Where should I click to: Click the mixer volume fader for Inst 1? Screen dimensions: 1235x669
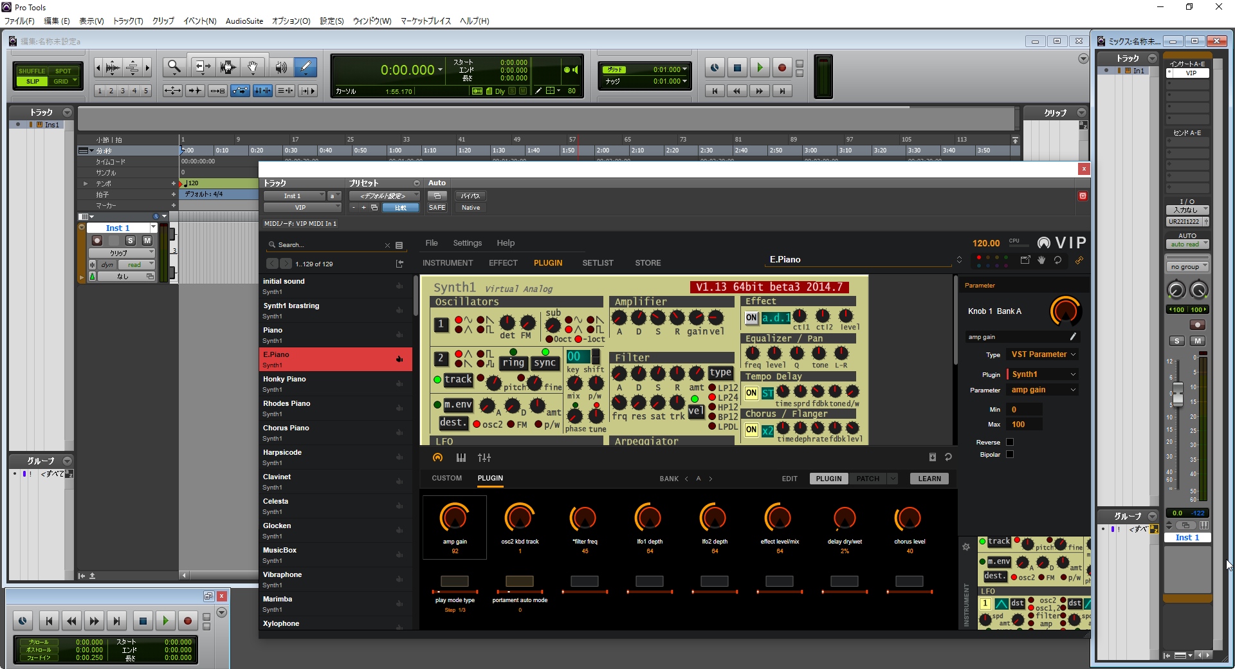(1178, 393)
